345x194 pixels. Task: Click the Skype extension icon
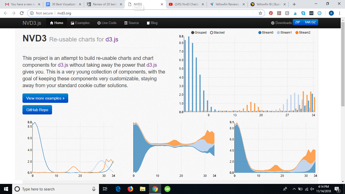coord(303,13)
